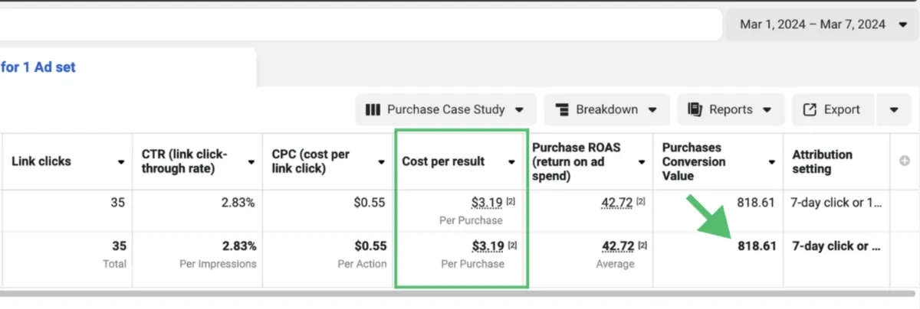Expand more options arrow next to Export
This screenshot has height=309, width=920.
click(894, 109)
